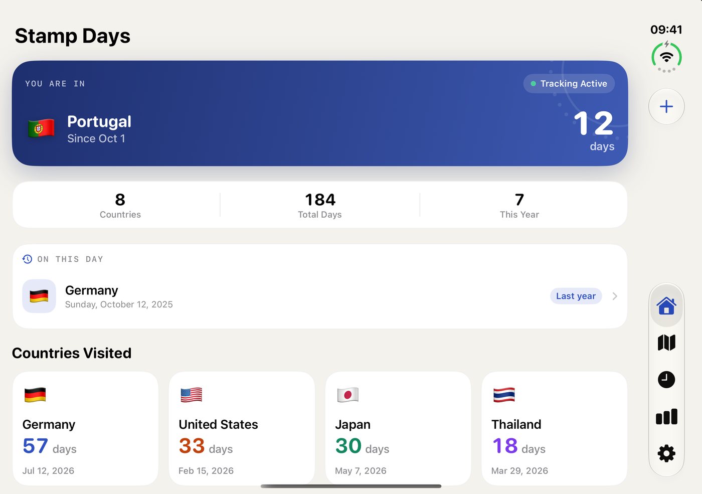
Task: Select the 184 Total Days stat
Action: coord(320,206)
